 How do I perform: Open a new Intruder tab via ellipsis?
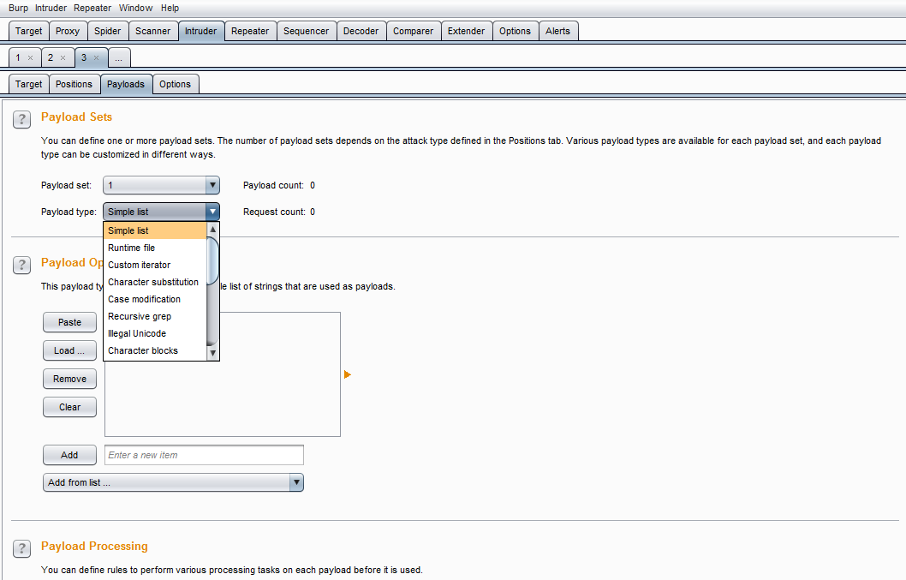[119, 57]
